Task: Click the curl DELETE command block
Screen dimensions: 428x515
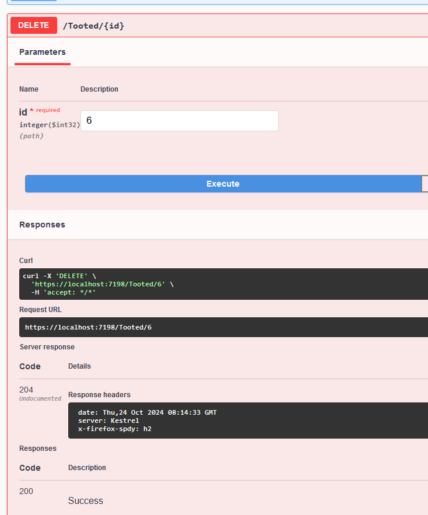Action: [223, 284]
